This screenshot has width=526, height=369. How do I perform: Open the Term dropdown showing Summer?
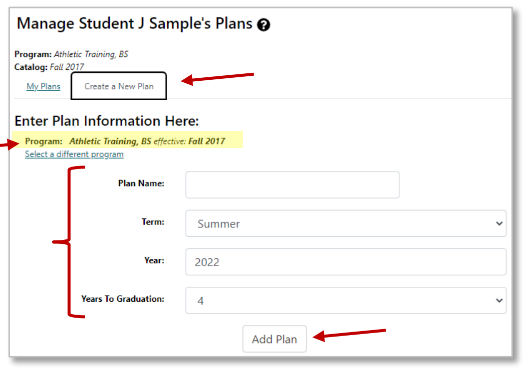[x=345, y=223]
